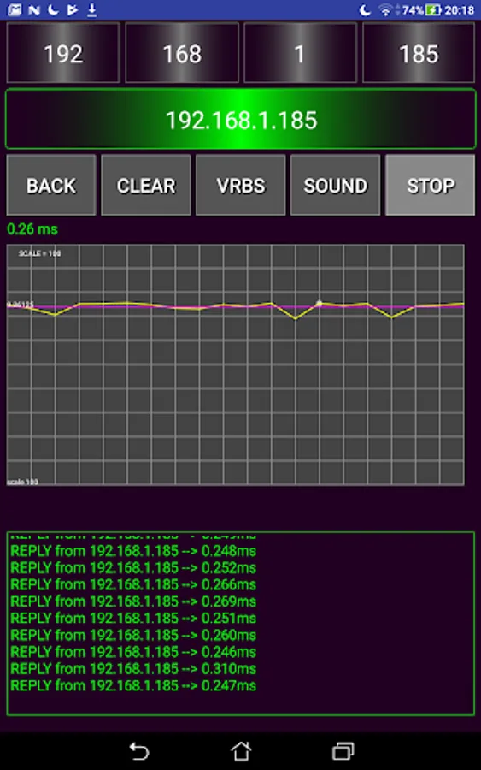481x770 pixels.
Task: Select the reply line with 0.269ms
Action: (133, 601)
